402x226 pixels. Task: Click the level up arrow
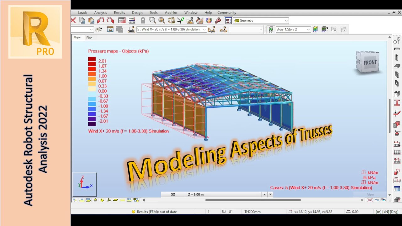pos(264,195)
